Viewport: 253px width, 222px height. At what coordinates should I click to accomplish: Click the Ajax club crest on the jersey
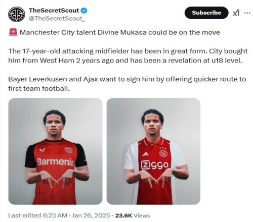coord(163,152)
